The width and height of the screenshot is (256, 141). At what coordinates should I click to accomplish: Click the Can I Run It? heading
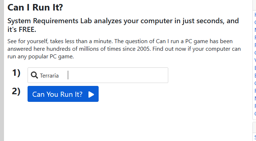tap(35, 7)
